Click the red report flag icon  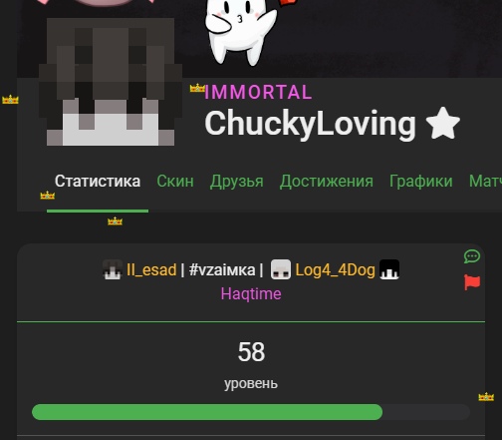(472, 282)
